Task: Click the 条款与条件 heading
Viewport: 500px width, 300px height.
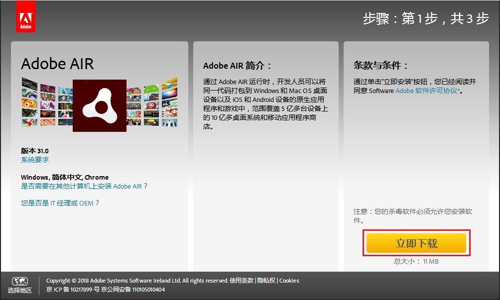Action: [381, 65]
